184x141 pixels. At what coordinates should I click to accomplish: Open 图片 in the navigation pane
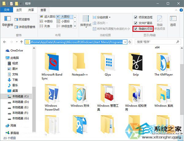point(13,69)
